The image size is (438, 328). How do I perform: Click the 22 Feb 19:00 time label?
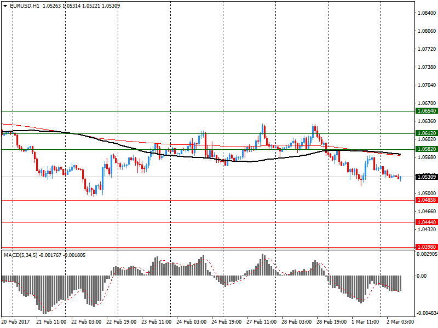121,322
